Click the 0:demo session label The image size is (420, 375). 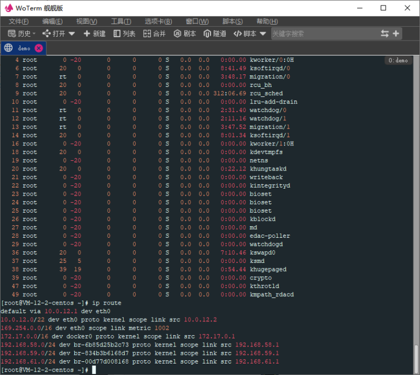coord(398,61)
